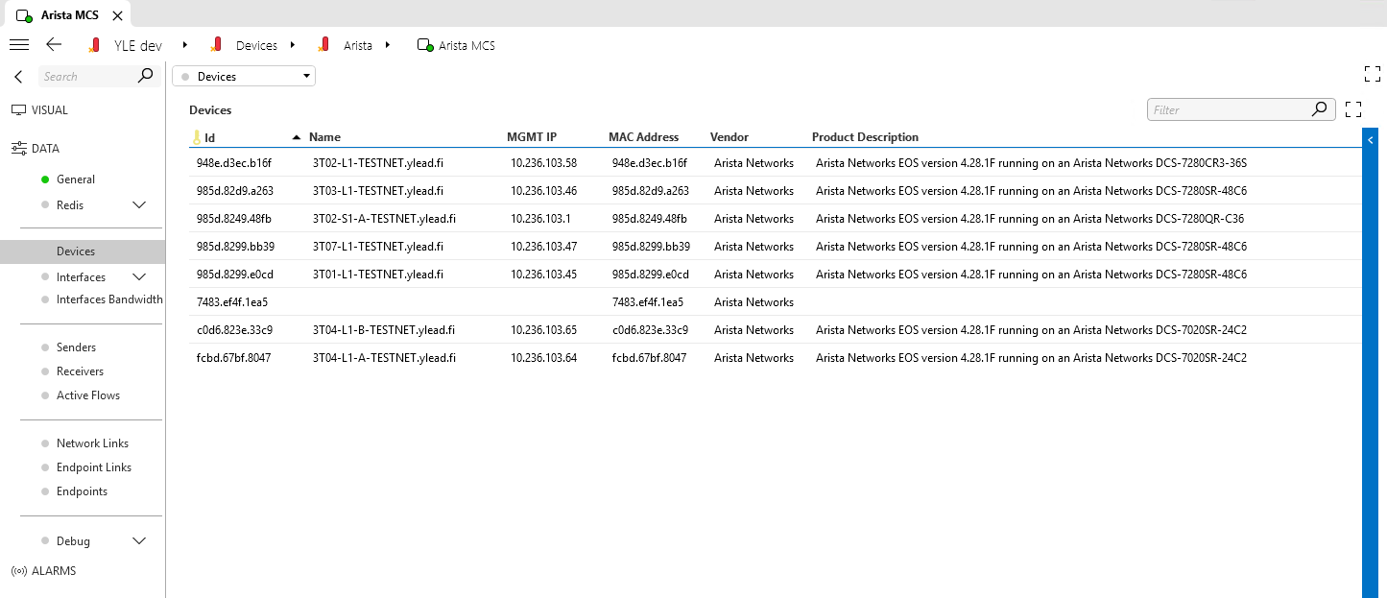Click MAC Address cell 985d.8299.bb39
The width and height of the screenshot is (1387, 598).
pos(651,247)
